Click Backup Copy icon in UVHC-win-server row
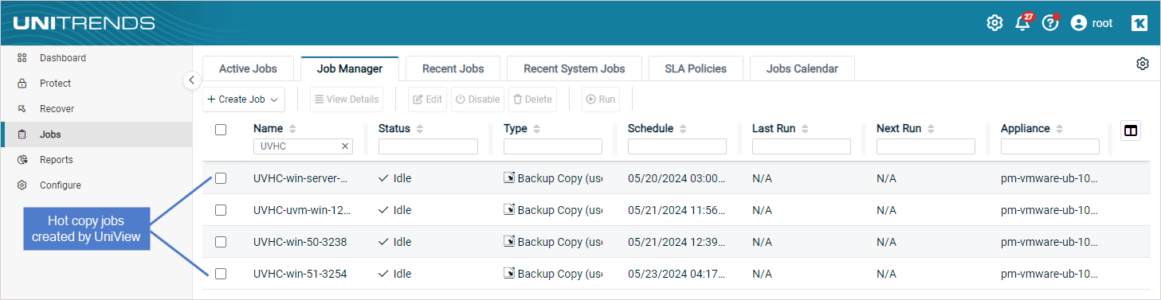The height and width of the screenshot is (300, 1161). tap(509, 177)
